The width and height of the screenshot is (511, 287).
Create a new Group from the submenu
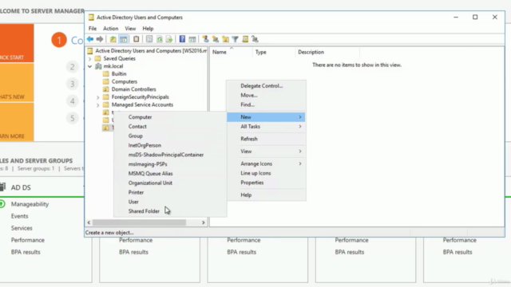point(170,136)
